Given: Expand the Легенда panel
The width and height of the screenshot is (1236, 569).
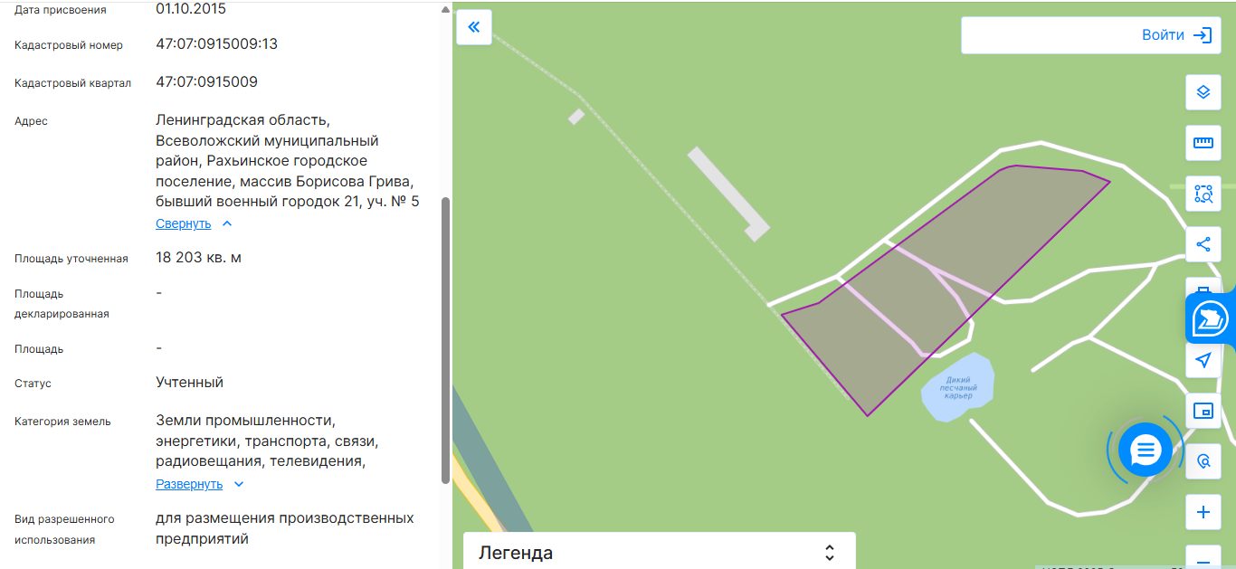Looking at the screenshot, I should click(659, 552).
